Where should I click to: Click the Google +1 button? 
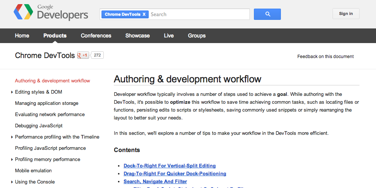click(83, 55)
